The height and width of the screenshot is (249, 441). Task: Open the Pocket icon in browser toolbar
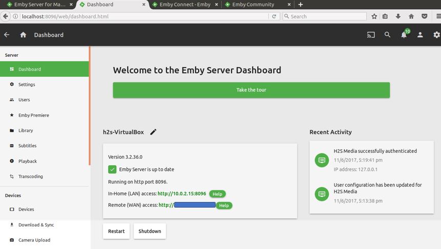pyautogui.click(x=425, y=16)
